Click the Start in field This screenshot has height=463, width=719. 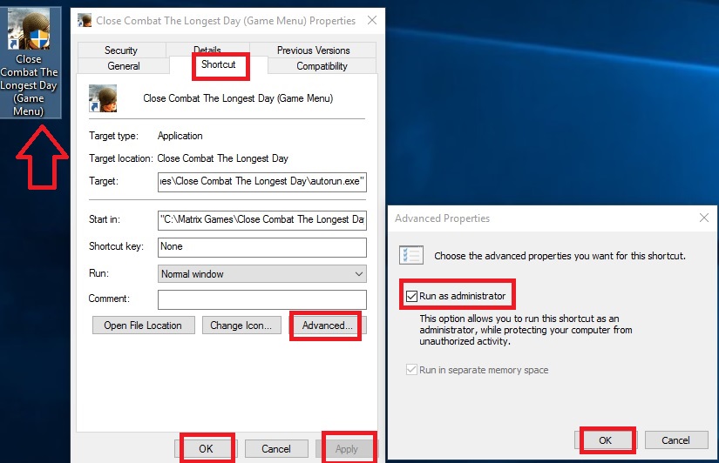tap(261, 219)
